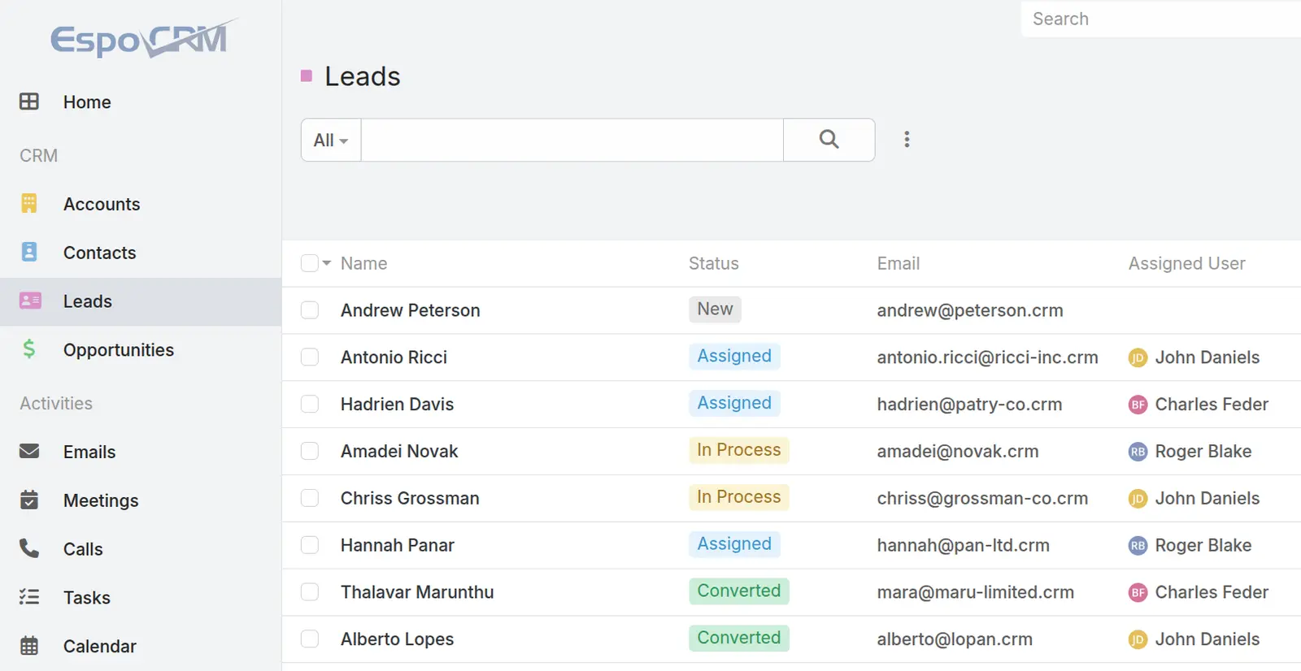Click the pink Leads page title square
The width and height of the screenshot is (1301, 671).
307,76
